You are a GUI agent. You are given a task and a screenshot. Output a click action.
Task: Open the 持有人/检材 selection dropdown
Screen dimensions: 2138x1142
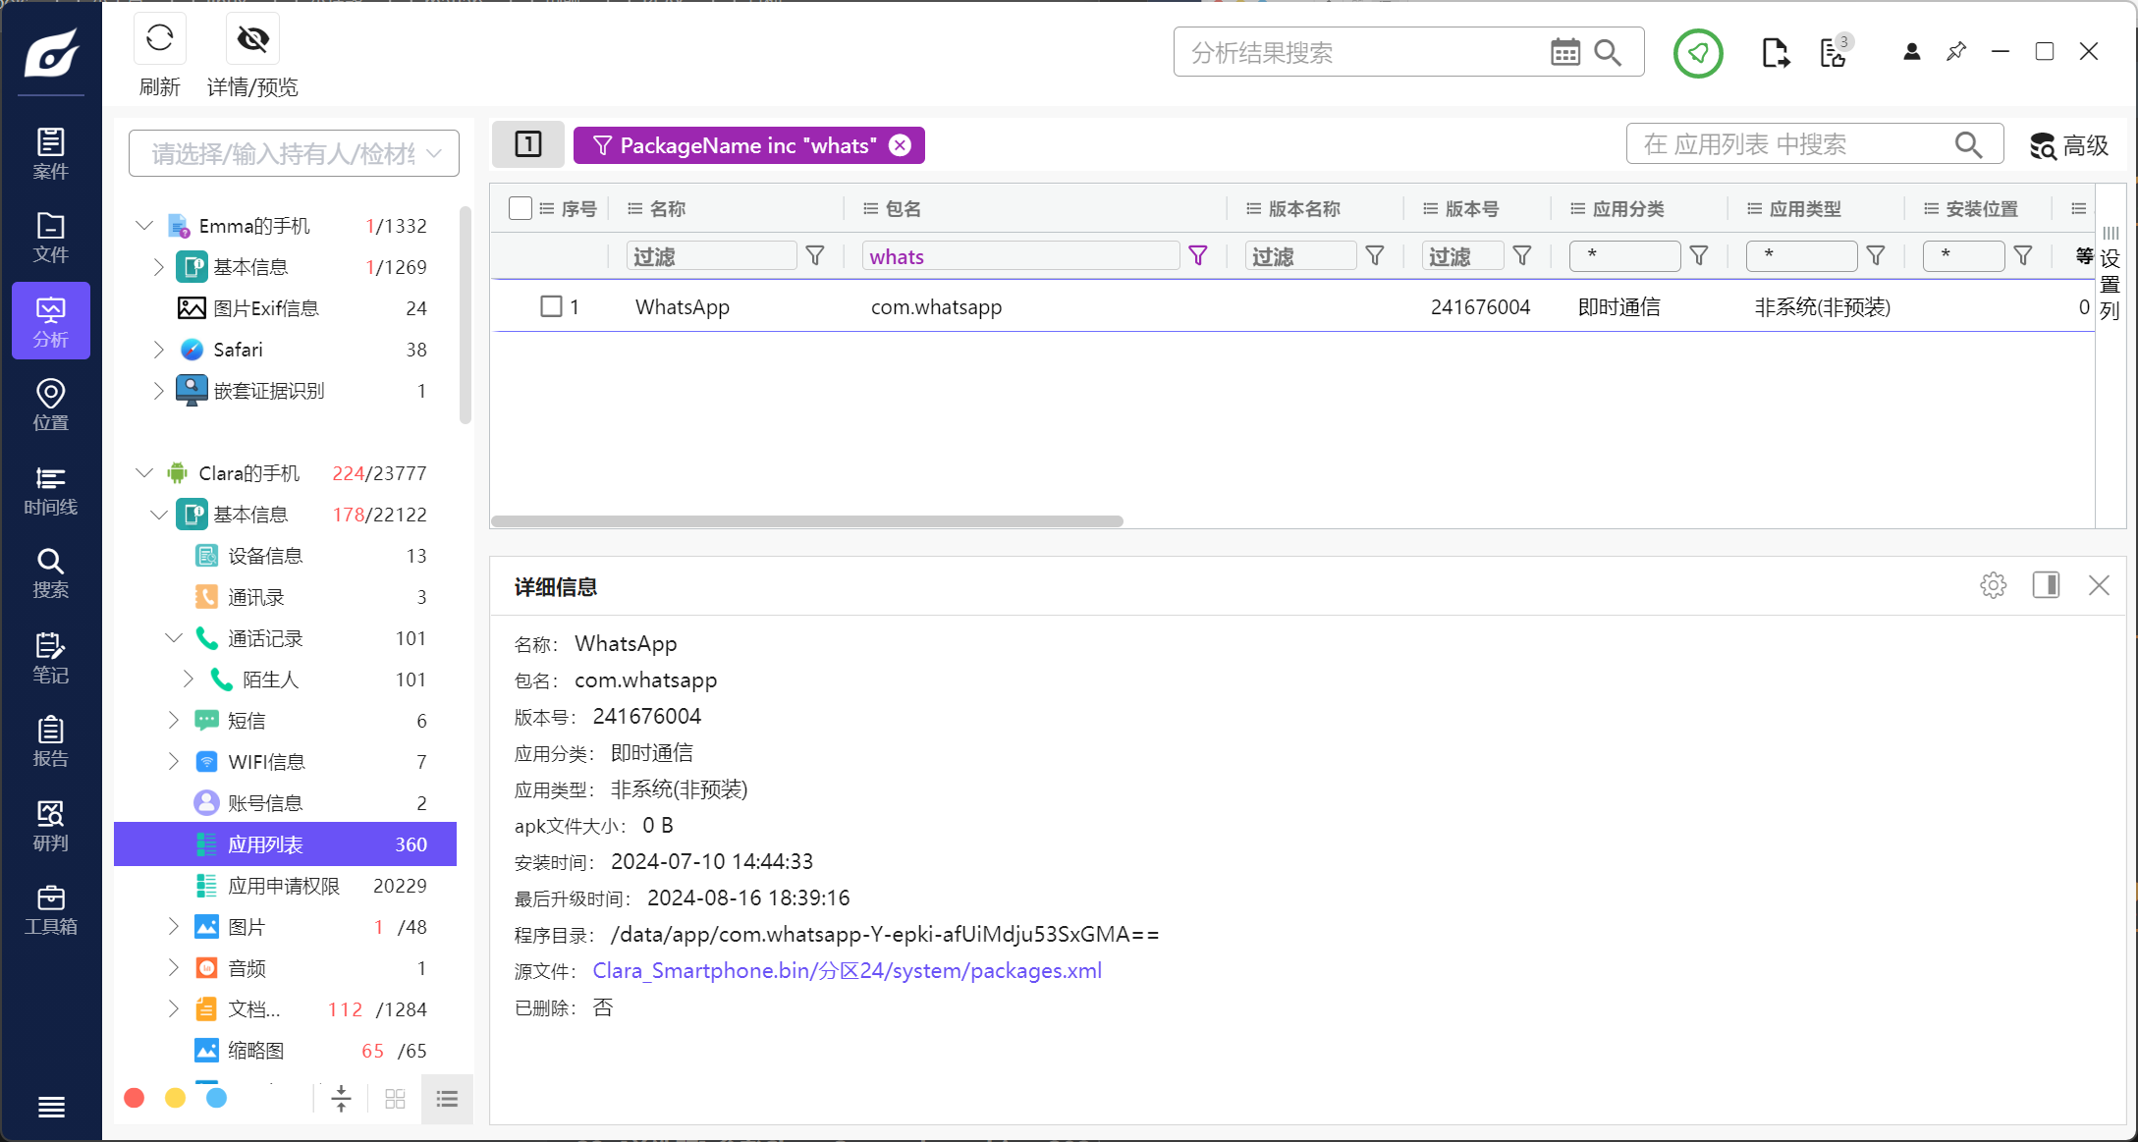(294, 153)
